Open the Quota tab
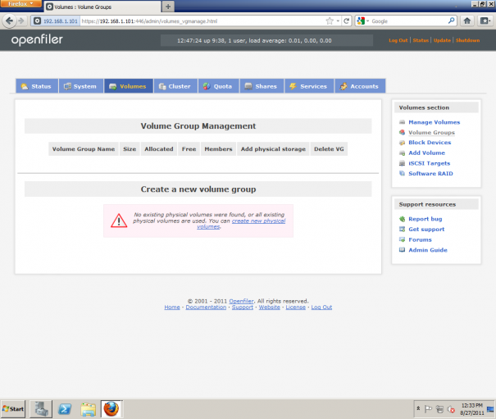 coord(219,86)
